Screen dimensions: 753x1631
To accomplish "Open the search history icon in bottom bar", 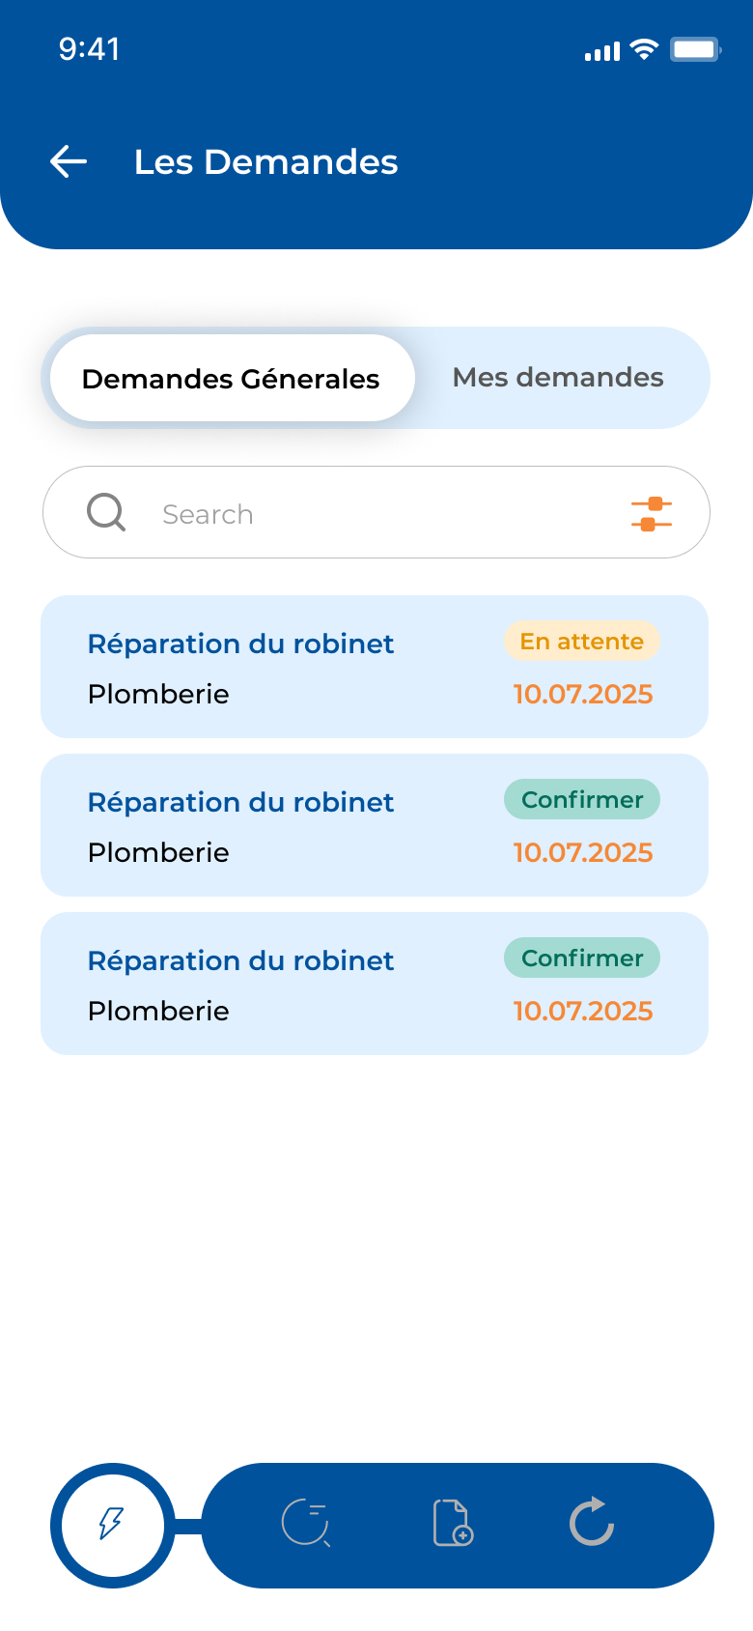I will (306, 1524).
